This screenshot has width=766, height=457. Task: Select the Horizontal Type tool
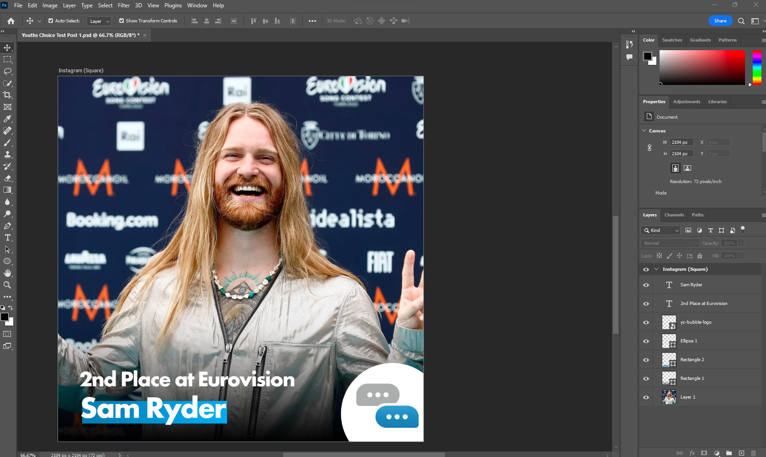point(7,237)
